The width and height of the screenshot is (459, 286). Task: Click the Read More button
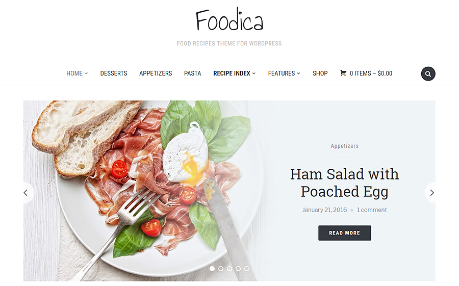point(345,233)
